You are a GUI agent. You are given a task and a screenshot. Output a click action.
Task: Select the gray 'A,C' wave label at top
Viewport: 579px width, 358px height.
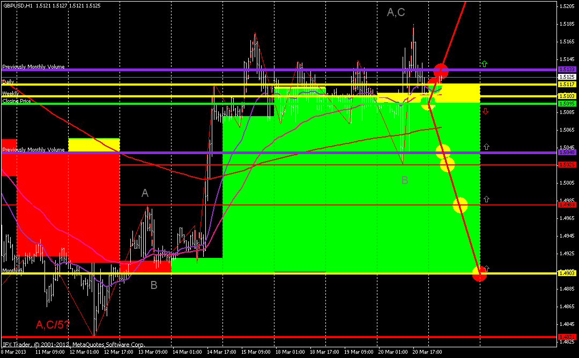396,12
